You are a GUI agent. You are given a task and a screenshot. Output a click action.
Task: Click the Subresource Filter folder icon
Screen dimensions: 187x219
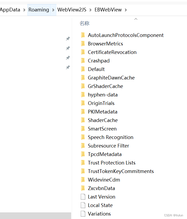point(83,146)
